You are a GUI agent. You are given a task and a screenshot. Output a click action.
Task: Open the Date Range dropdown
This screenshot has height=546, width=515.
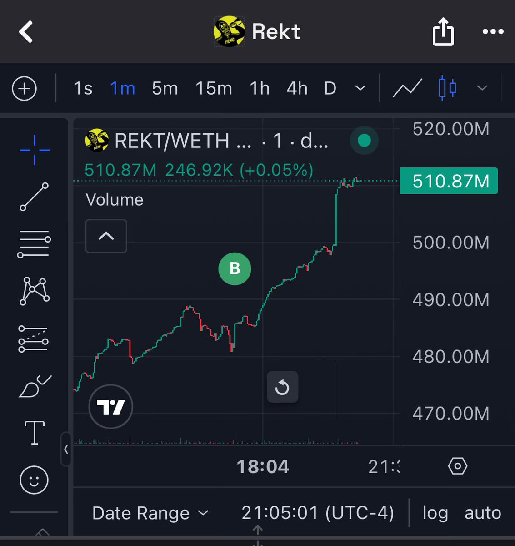click(150, 513)
